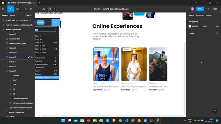Image resolution: width=221 pixels, height=124 pixels.
Task: Open the tab list chevron in title bar
Action: [x=196, y=3]
